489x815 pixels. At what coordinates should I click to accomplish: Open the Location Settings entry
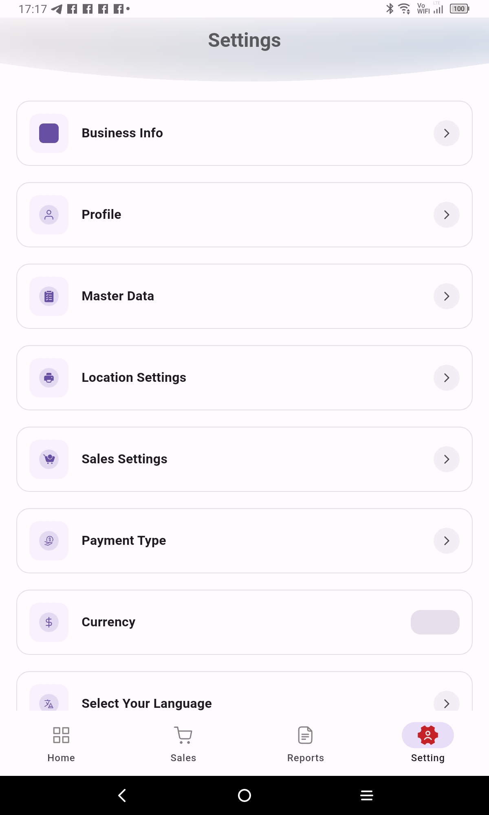click(244, 378)
